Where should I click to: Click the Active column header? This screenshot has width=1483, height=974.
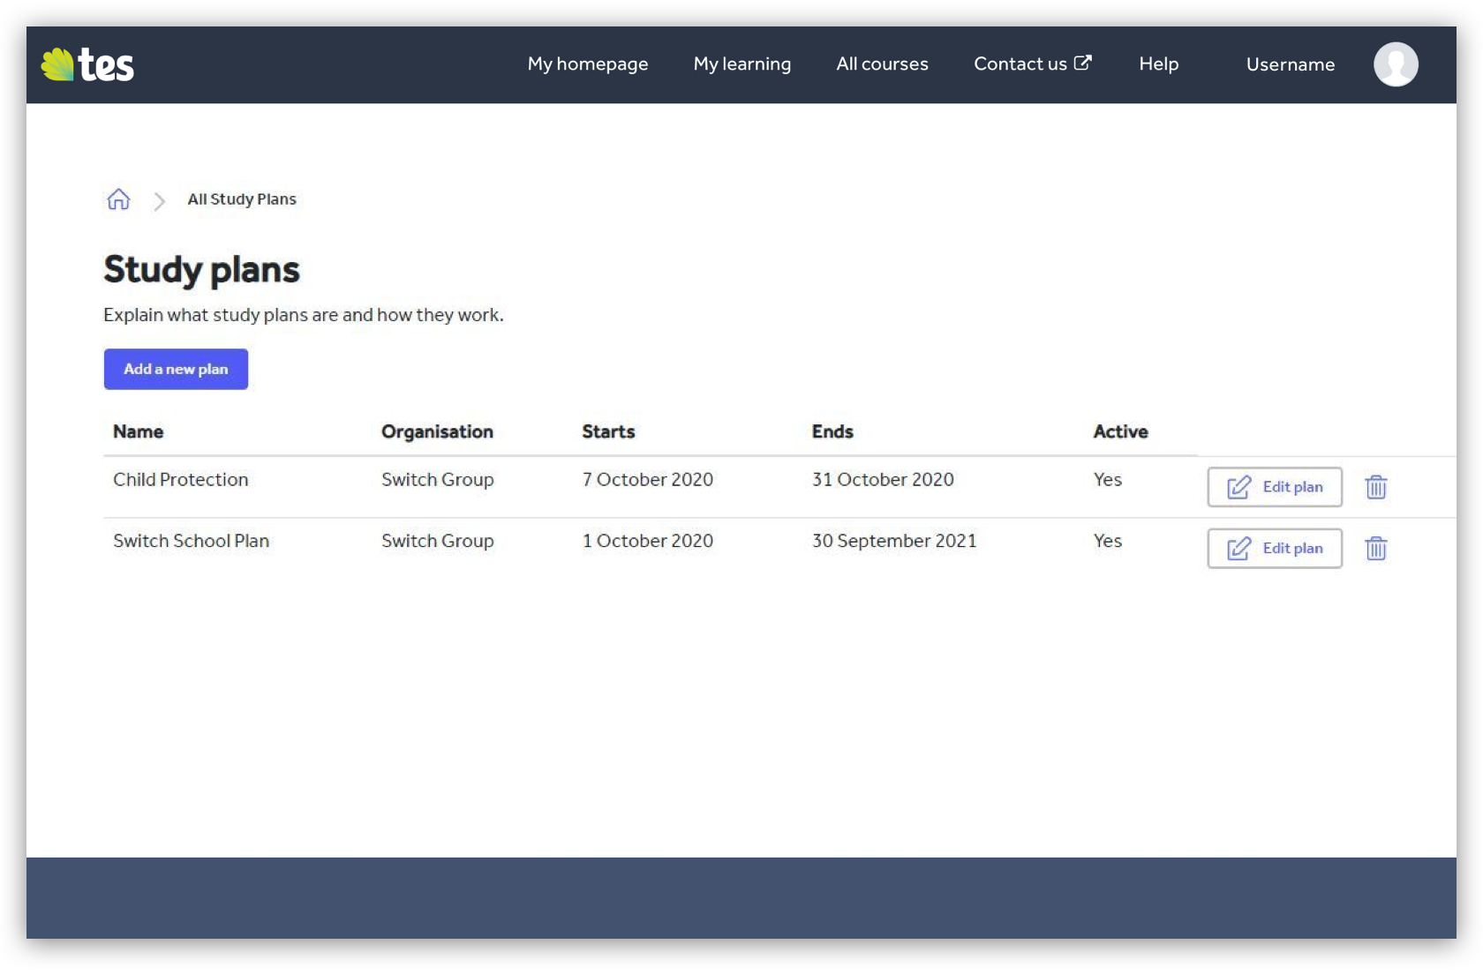pos(1120,431)
